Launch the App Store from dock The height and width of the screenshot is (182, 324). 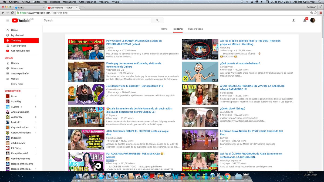pos(102,176)
